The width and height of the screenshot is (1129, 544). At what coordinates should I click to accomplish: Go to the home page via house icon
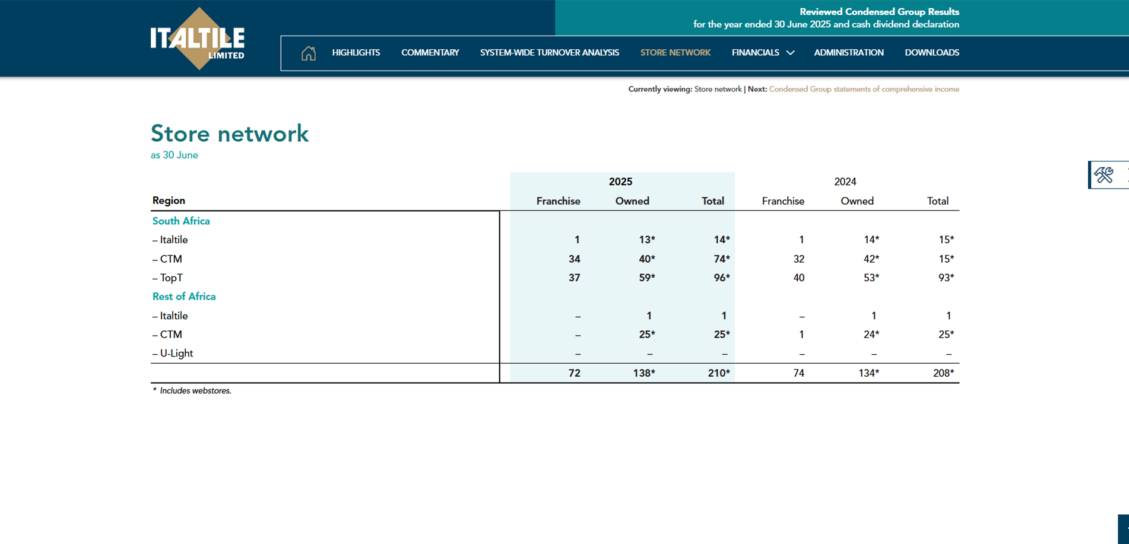308,53
